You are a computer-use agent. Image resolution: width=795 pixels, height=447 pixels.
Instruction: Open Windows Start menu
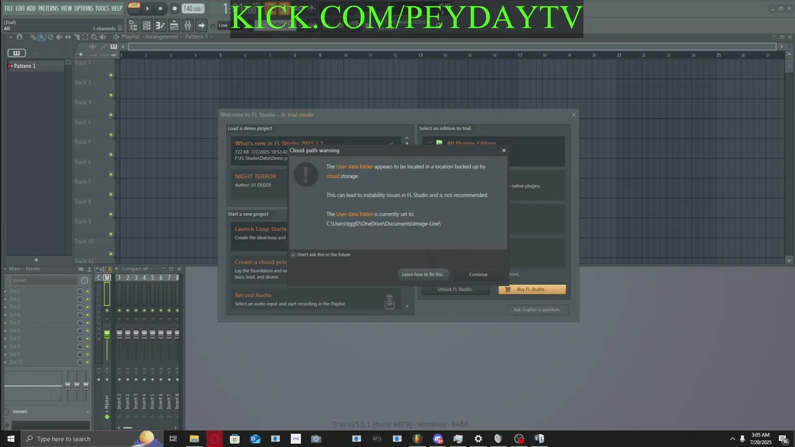(x=11, y=439)
